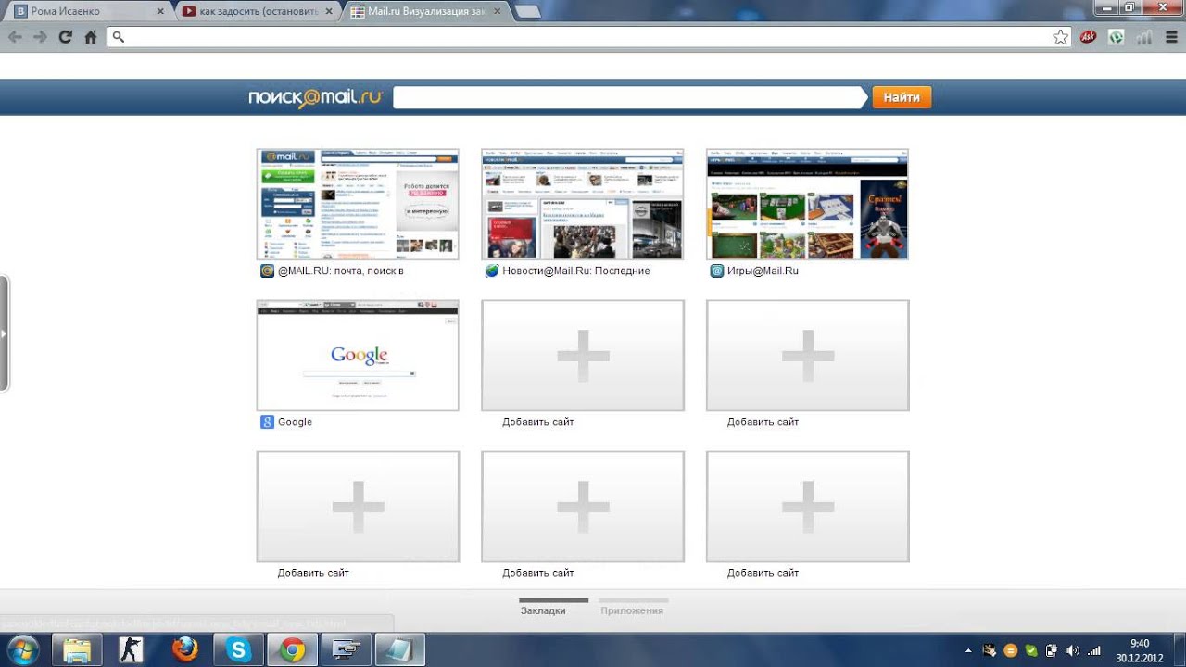
Task: Click the green shield tray icon
Action: [1031, 650]
